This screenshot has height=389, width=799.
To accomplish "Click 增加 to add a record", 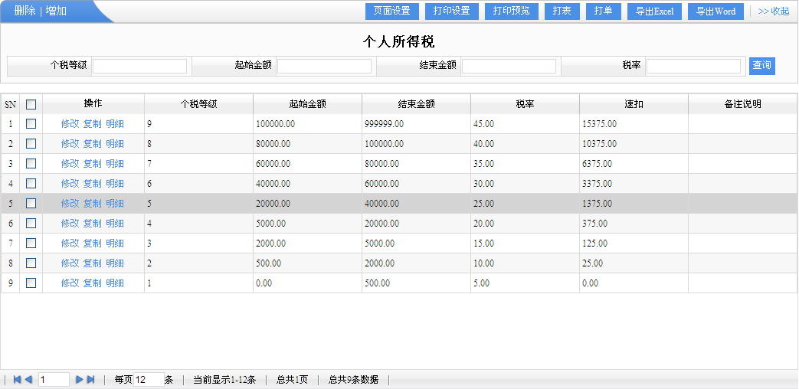I will 56,11.
